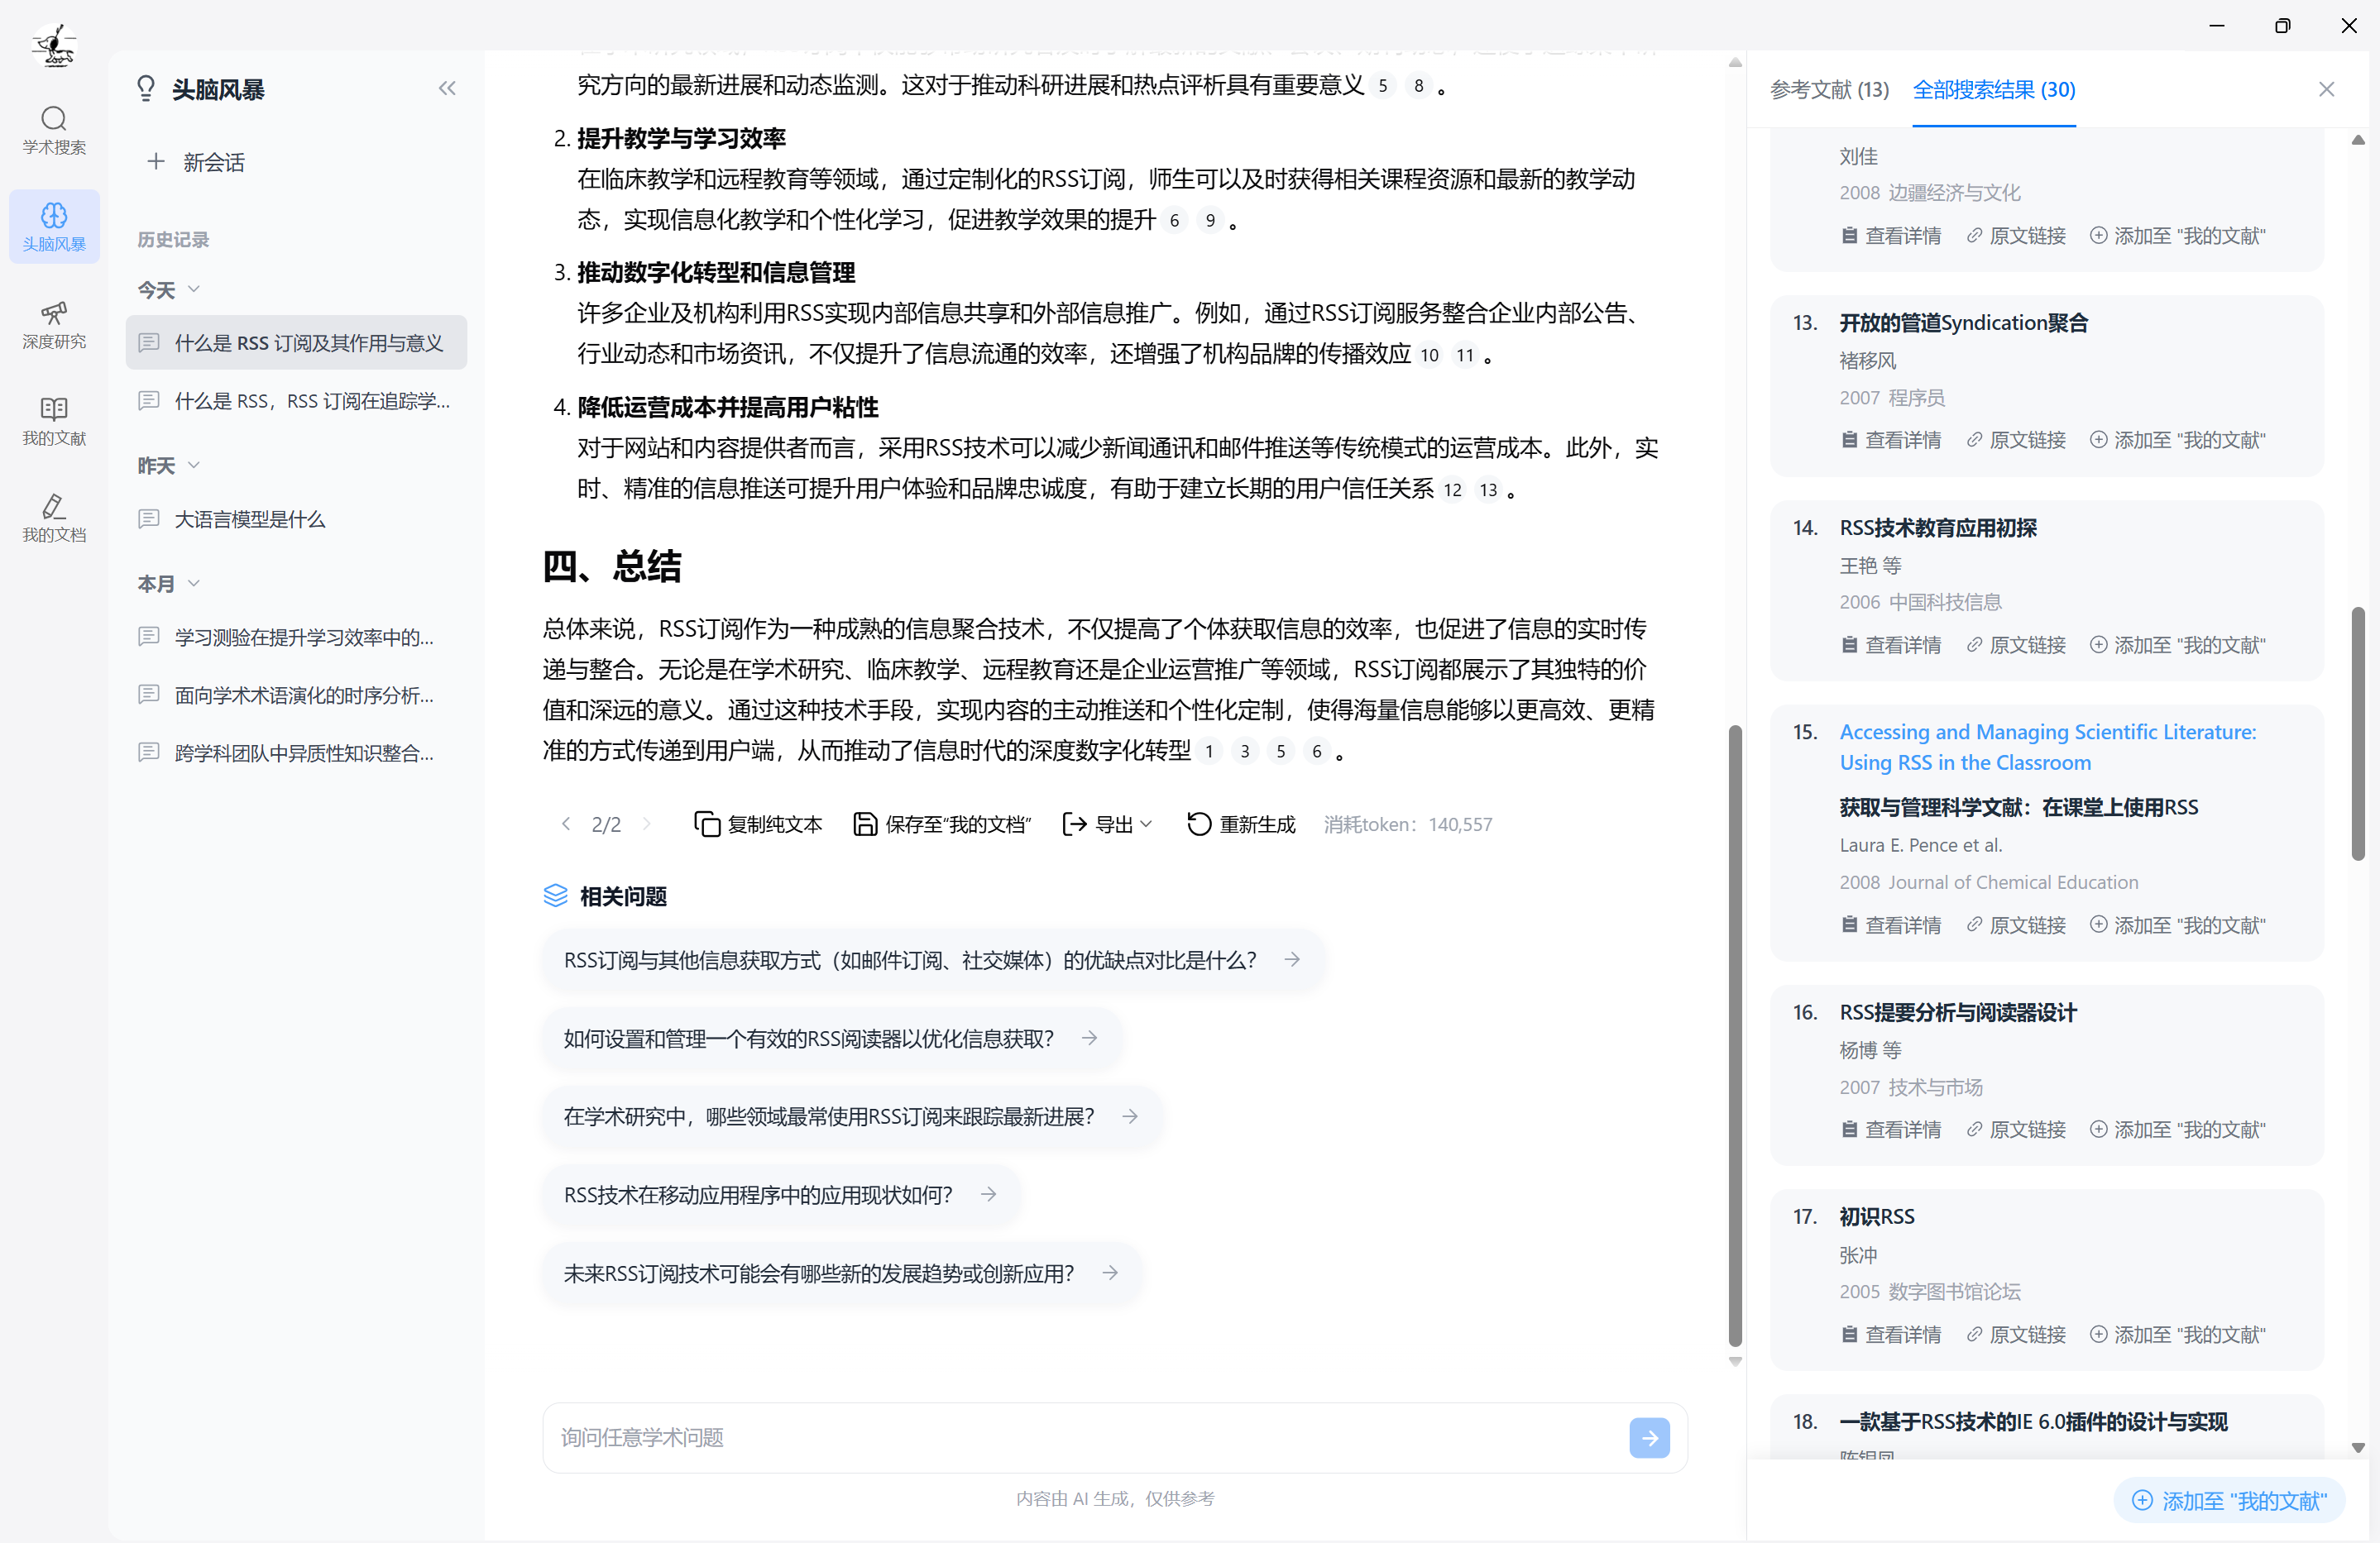Collapse the 本月 history group

(194, 584)
